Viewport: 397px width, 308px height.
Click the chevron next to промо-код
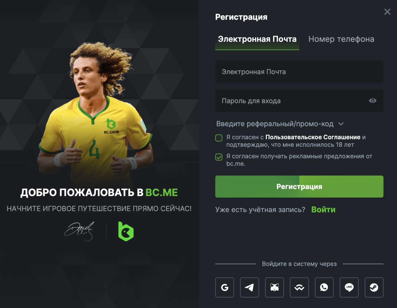pos(341,124)
